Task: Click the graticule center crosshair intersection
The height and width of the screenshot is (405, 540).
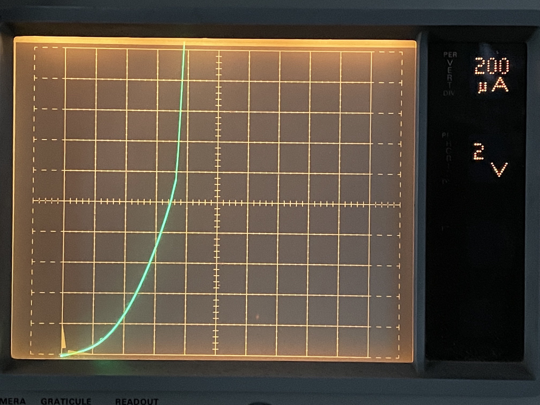Action: (218, 202)
